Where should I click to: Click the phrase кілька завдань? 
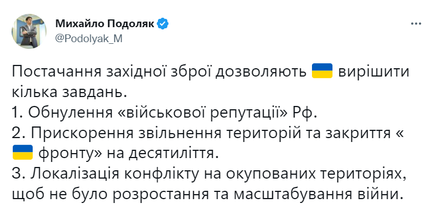pos(69,93)
